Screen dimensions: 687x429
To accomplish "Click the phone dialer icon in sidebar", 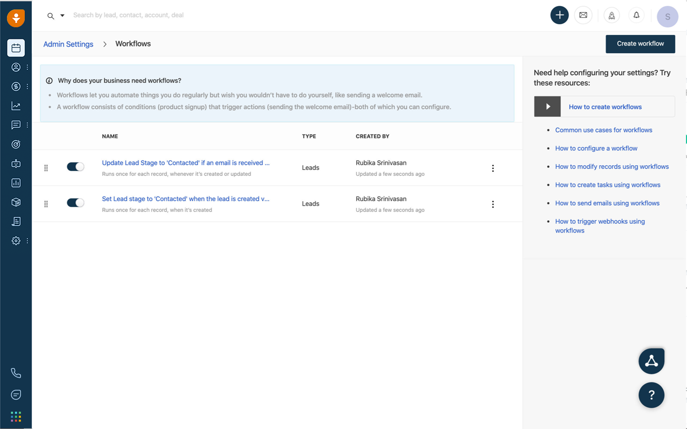I will tap(16, 373).
